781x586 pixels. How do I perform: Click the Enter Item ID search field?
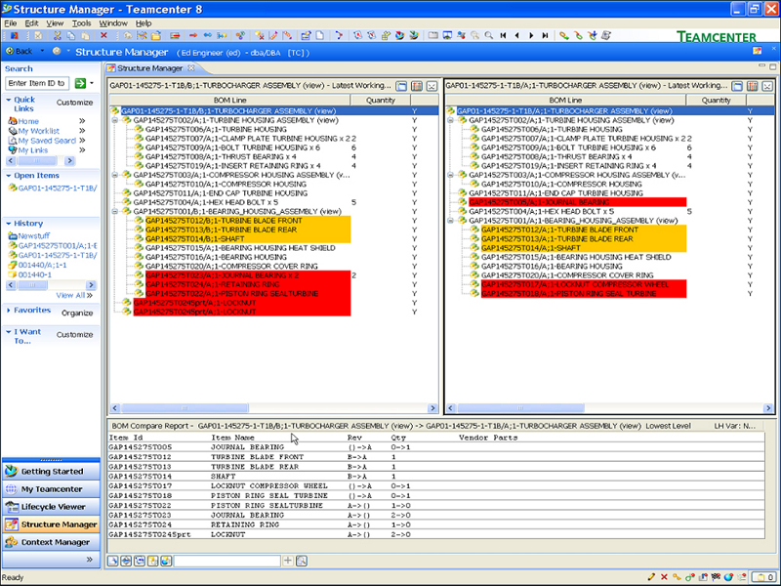(x=37, y=83)
